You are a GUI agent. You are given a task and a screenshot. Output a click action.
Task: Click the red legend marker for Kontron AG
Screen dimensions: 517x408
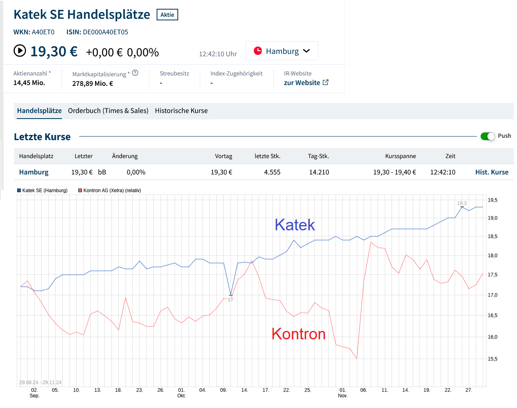click(80, 190)
